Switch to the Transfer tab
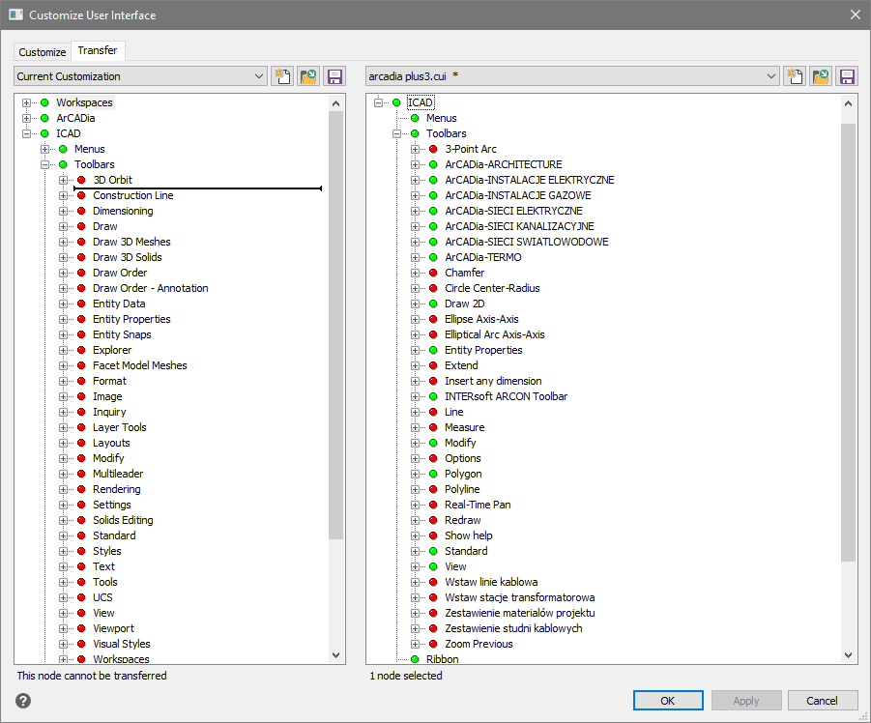Viewport: 871px width, 723px height. tap(98, 50)
